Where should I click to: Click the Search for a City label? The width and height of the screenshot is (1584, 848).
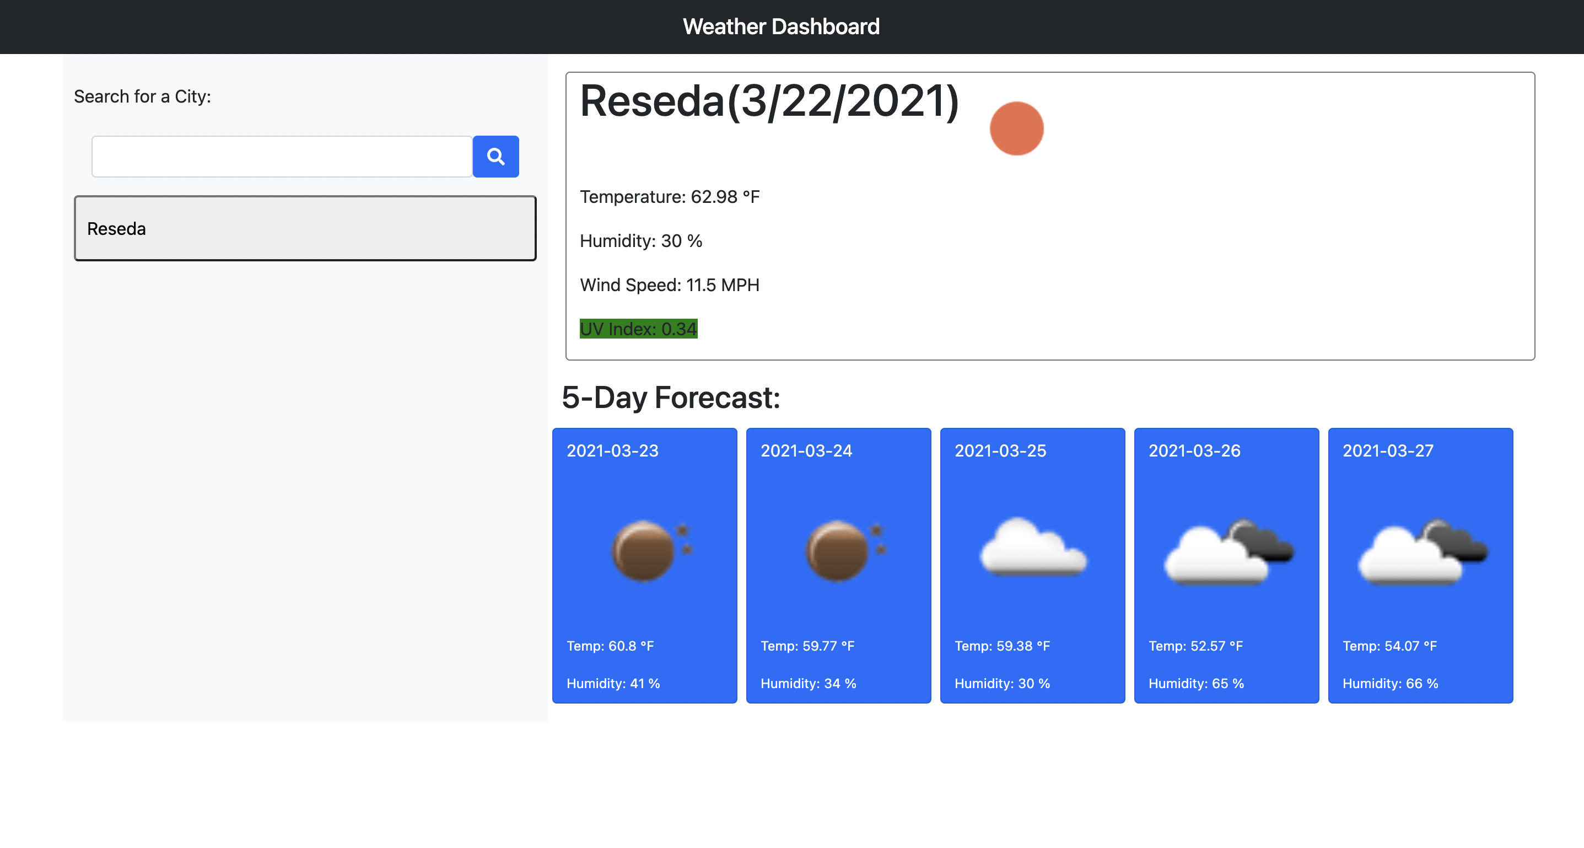pyautogui.click(x=143, y=96)
